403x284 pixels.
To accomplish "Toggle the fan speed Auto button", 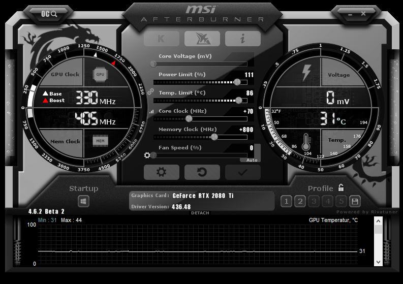I will click(252, 160).
